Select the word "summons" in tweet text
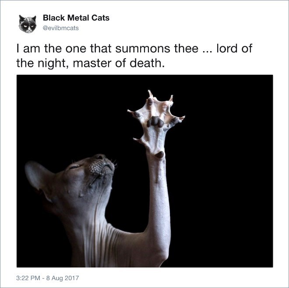 click(143, 49)
